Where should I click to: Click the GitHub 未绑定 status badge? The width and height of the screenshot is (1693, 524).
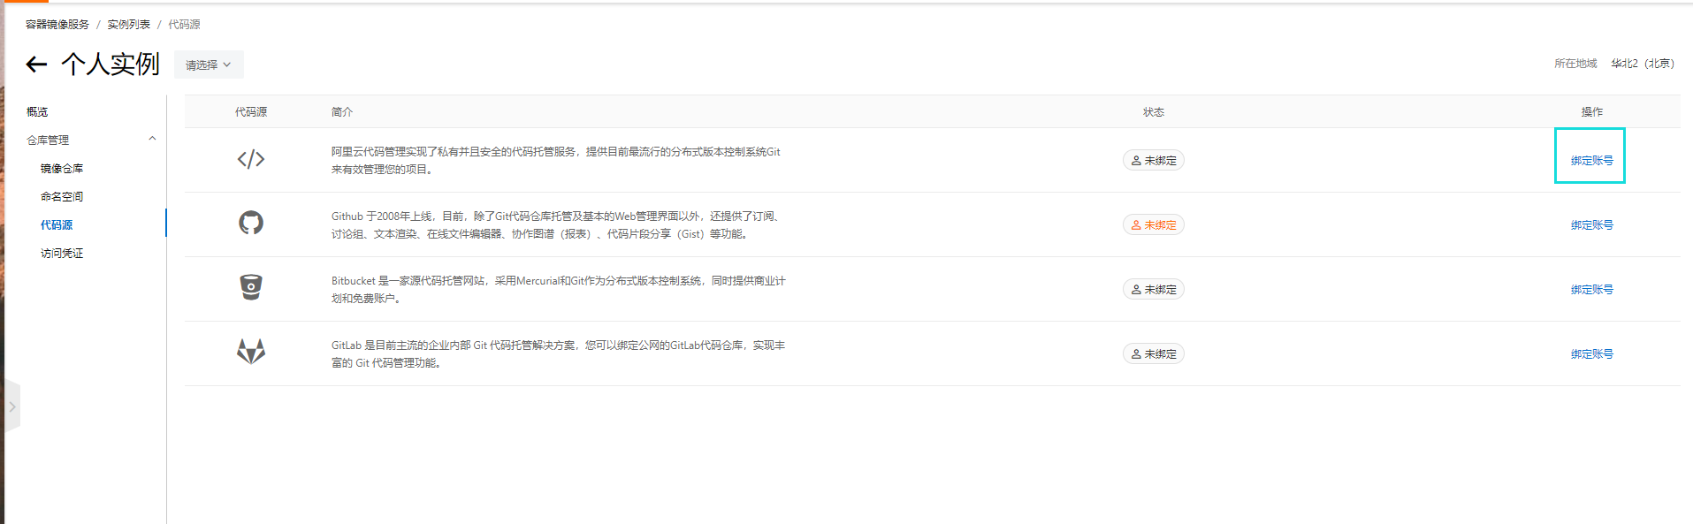pos(1153,225)
